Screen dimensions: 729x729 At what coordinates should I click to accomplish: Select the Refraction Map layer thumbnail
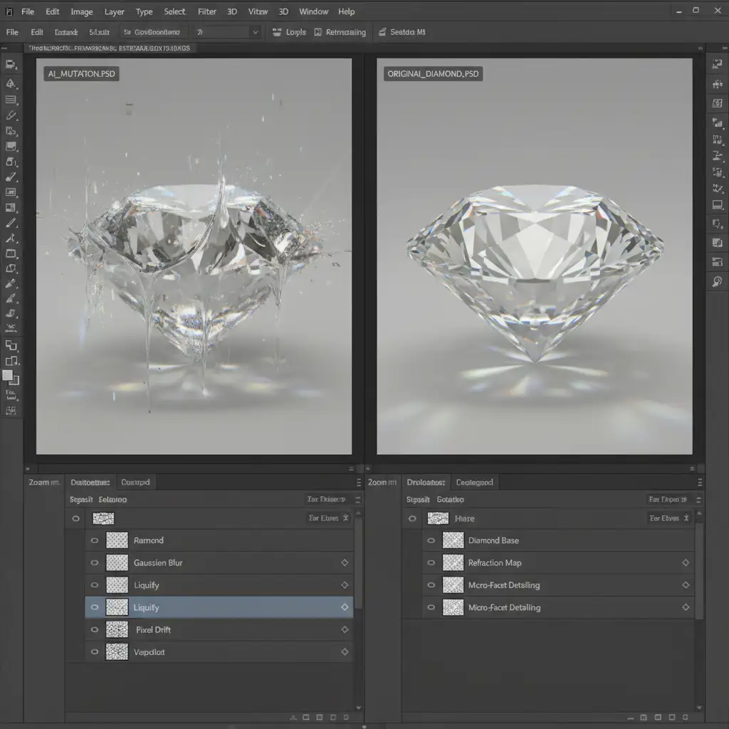tap(453, 562)
